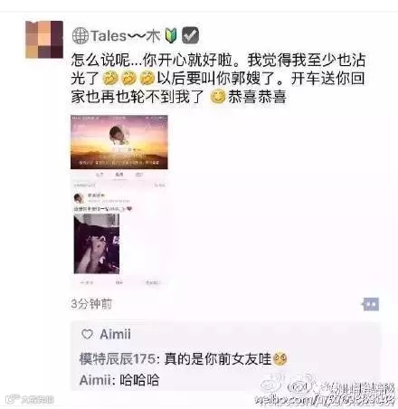Screen dimensions: 398x409
Task: Reply to the 哈哈哈 comment text
Action: (x=139, y=380)
